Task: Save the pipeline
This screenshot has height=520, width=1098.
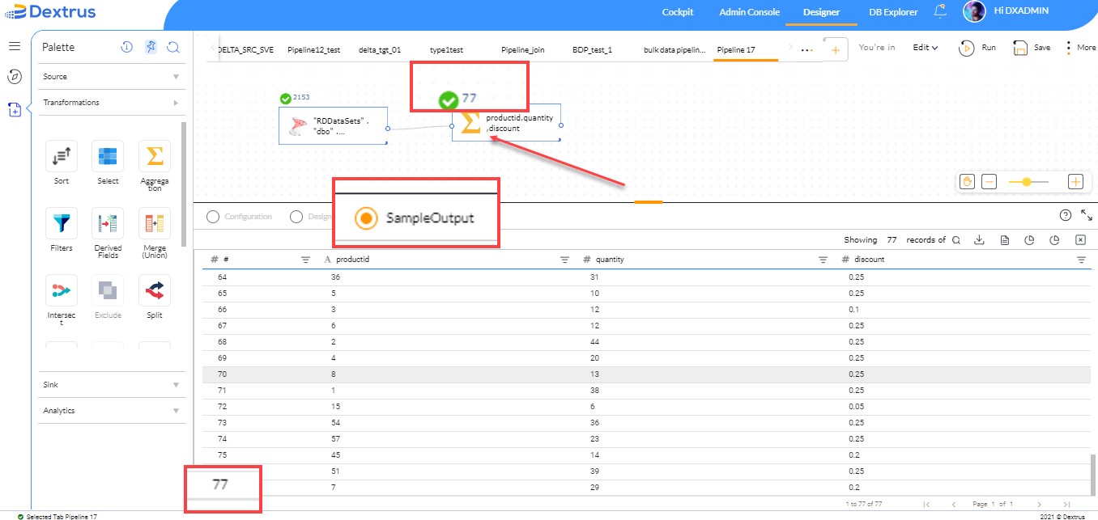Action: [1032, 48]
